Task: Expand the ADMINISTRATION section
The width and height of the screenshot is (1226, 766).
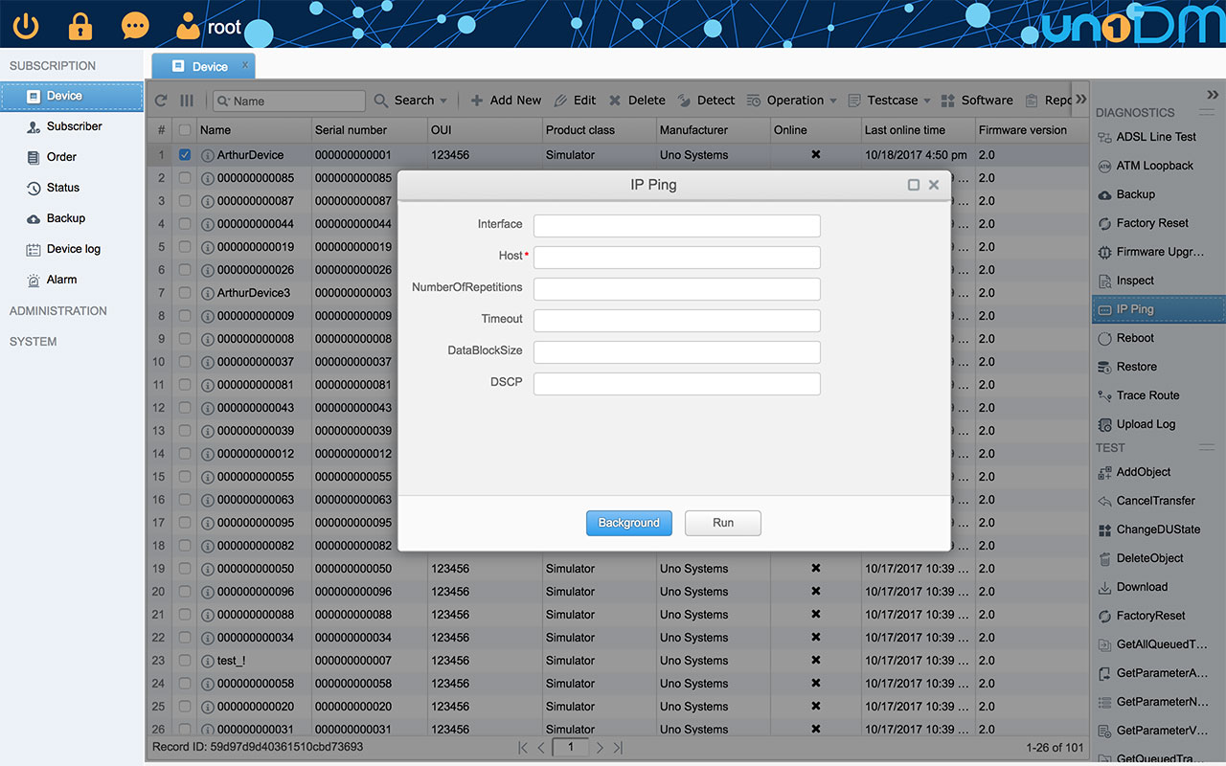Action: (x=58, y=311)
